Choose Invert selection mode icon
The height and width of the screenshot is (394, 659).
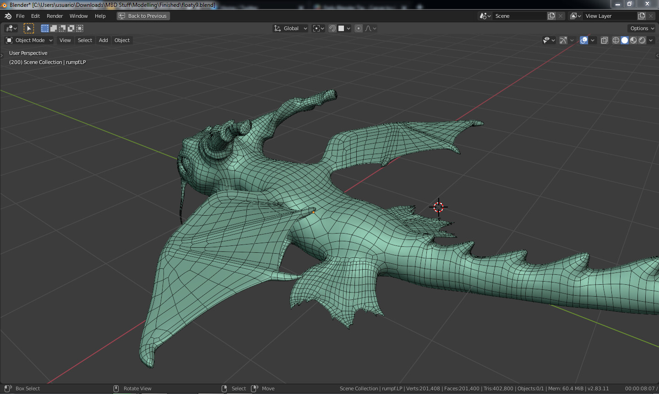click(x=71, y=28)
